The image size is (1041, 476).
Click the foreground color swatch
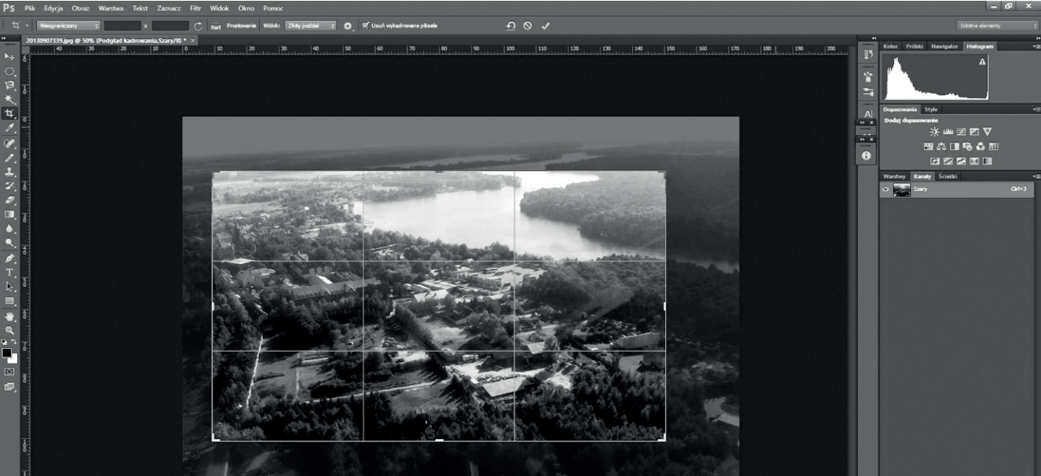[x=7, y=353]
